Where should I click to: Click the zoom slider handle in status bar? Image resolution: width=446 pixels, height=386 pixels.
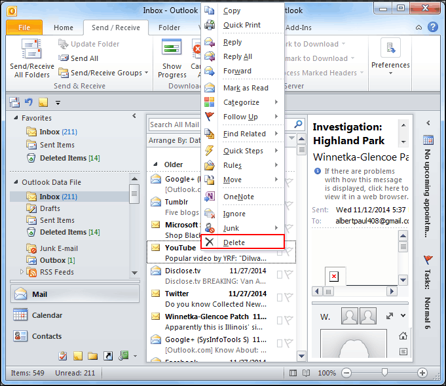click(x=384, y=373)
